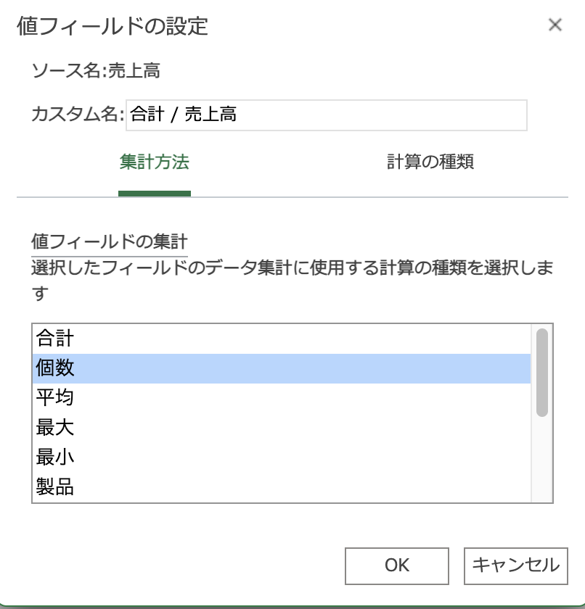The image size is (585, 609).
Task: Close the 値フィールドの設定 dialog
Action: pyautogui.click(x=555, y=25)
